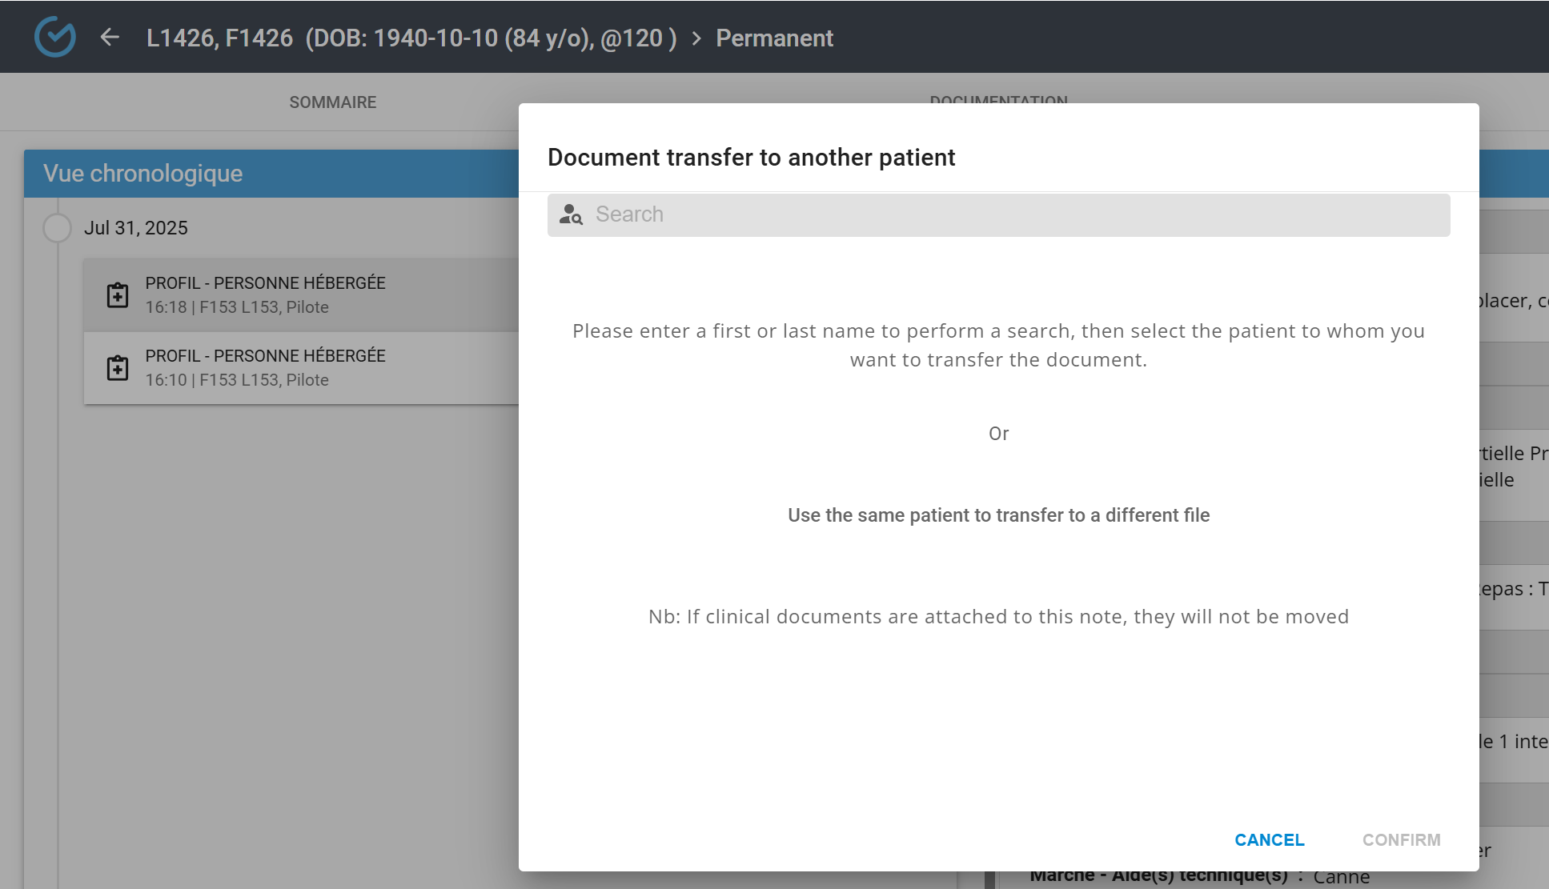
Task: Open the 16:18 PROFIL - PERSONNE HÉBERGÉE entry
Action: (301, 295)
